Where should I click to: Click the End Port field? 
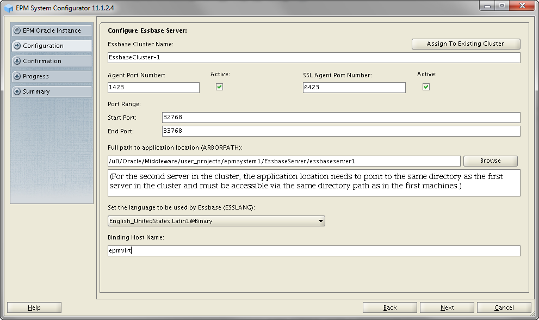click(341, 131)
